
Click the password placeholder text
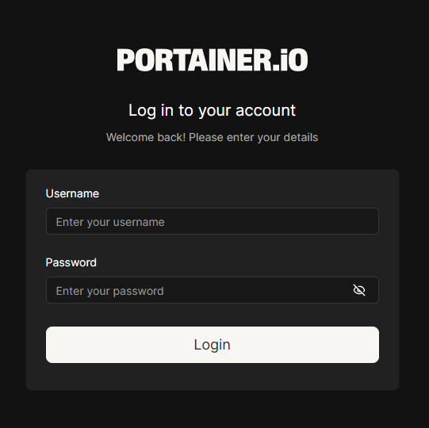(x=110, y=291)
